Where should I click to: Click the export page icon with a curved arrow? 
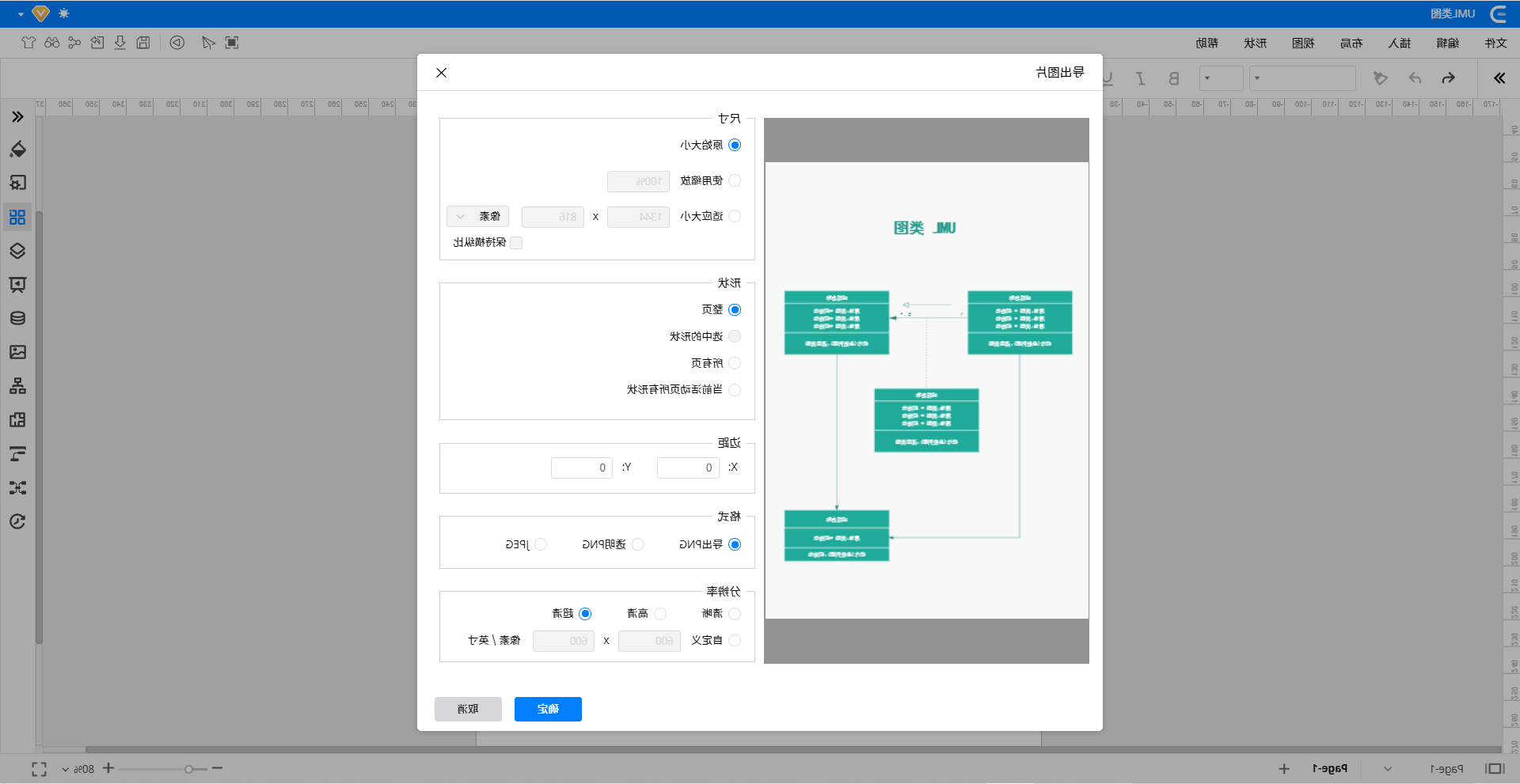click(97, 43)
